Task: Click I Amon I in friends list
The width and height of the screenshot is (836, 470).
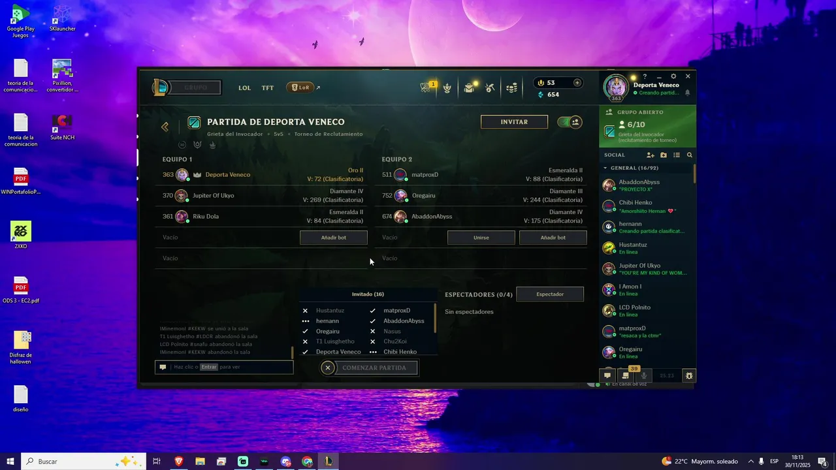Action: 647,290
